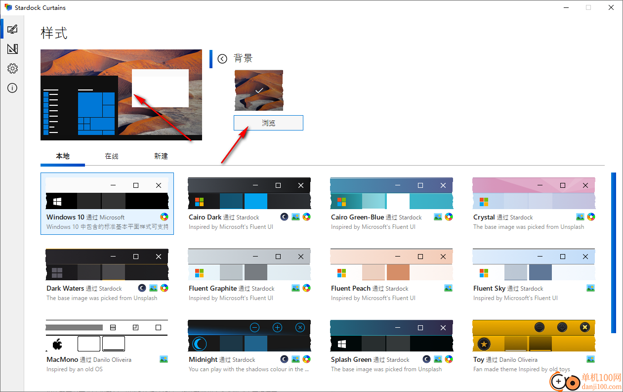This screenshot has width=623, height=392.
Task: Click 'Fan made theme Inspired by old toys' text
Action: (522, 369)
